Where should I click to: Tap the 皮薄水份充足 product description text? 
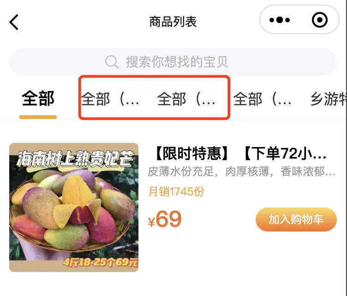click(241, 172)
